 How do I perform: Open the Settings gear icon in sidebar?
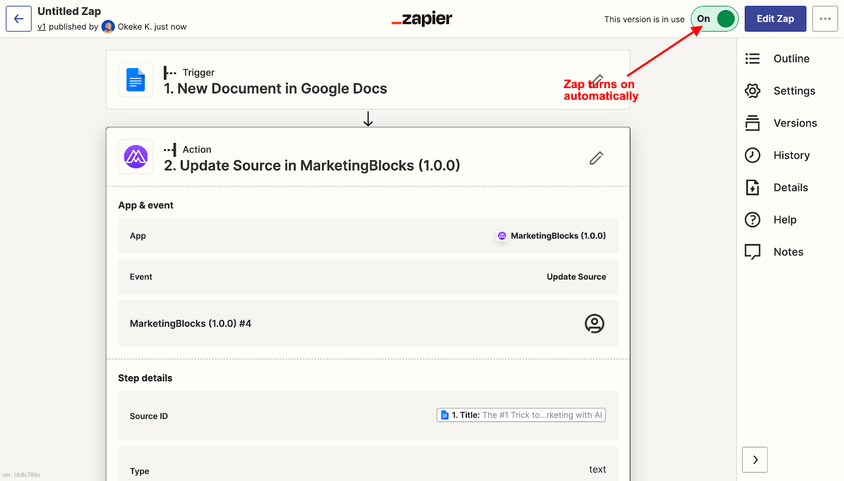pos(752,91)
